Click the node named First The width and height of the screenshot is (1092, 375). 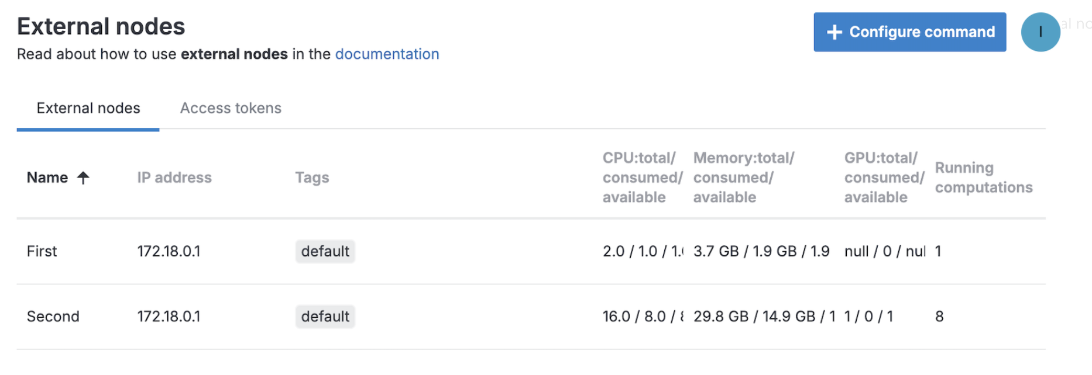pyautogui.click(x=42, y=251)
